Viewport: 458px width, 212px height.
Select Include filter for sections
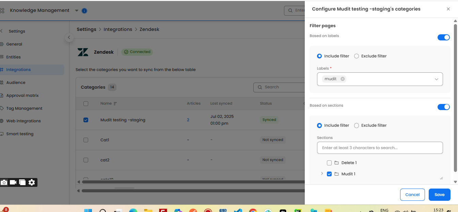coord(319,125)
